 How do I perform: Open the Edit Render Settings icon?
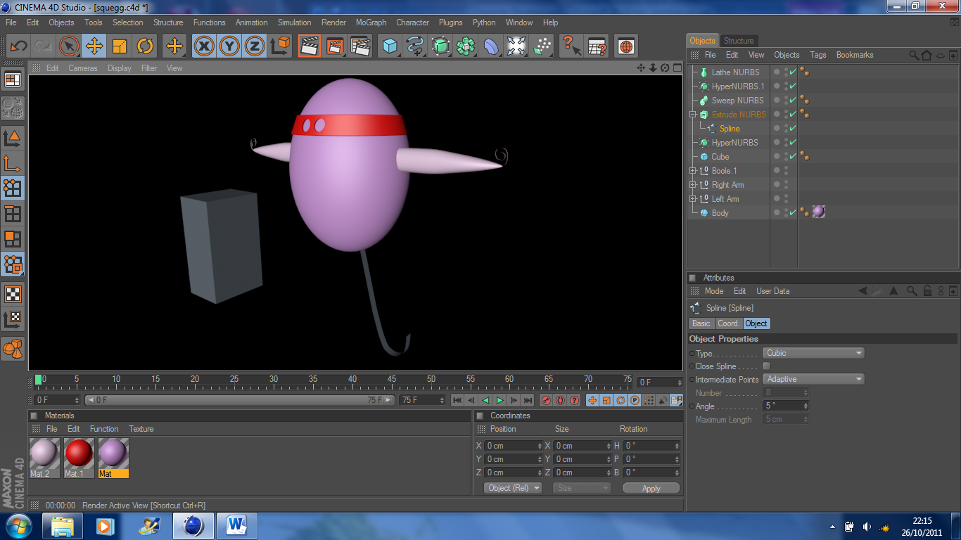coord(360,46)
